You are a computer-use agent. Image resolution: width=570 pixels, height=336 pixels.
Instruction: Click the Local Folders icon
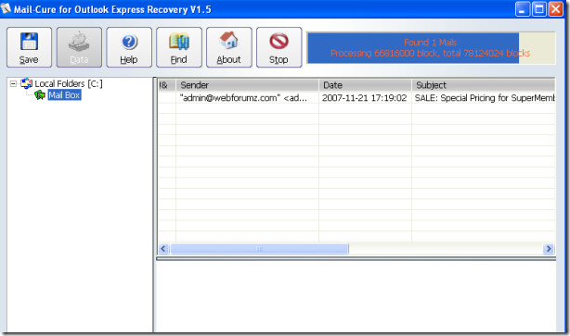26,83
